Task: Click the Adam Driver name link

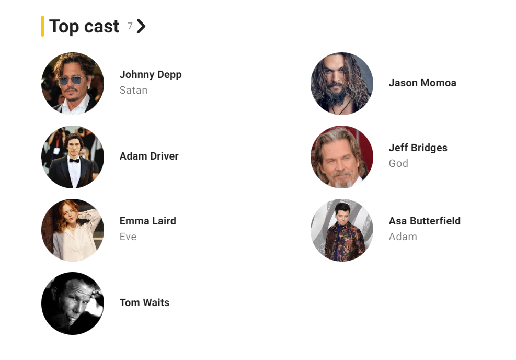Action: click(x=149, y=156)
